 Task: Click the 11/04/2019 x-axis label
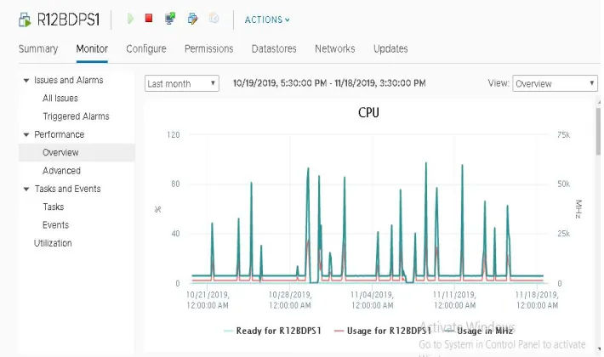click(x=372, y=300)
